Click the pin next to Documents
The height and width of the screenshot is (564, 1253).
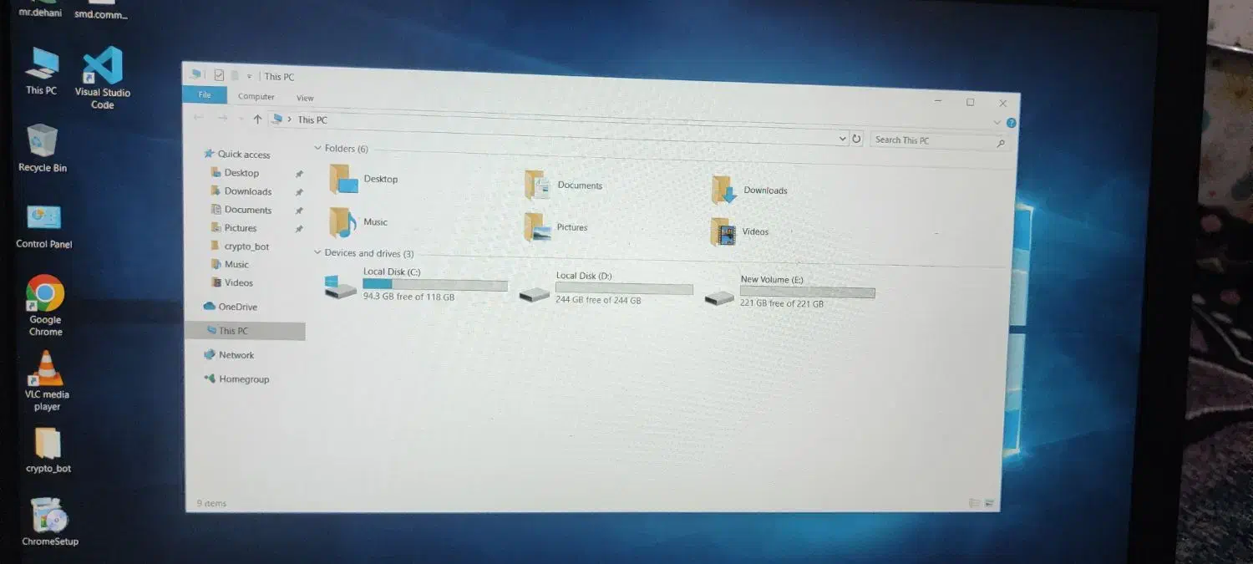(x=299, y=211)
